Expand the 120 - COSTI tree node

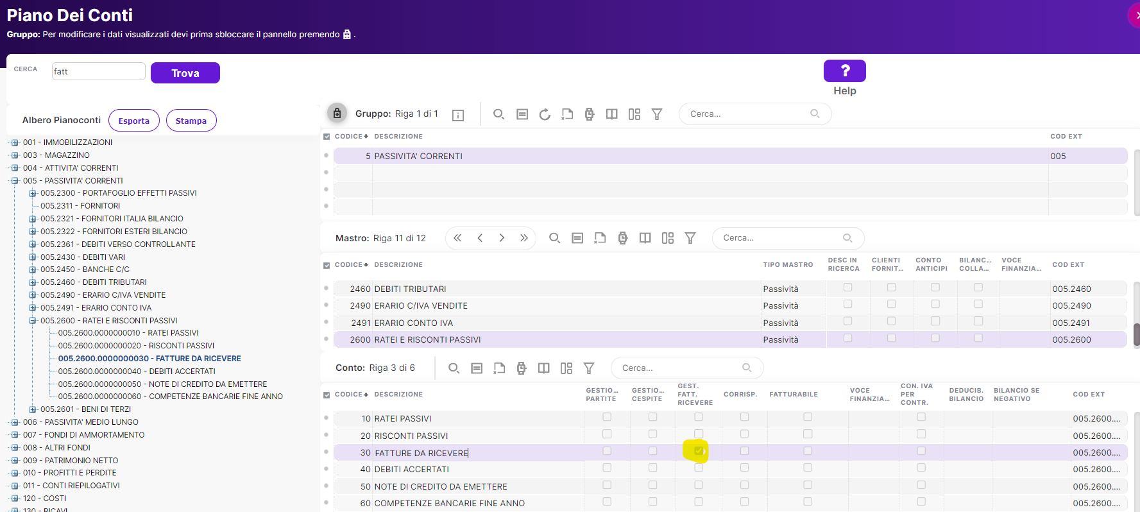(15, 499)
